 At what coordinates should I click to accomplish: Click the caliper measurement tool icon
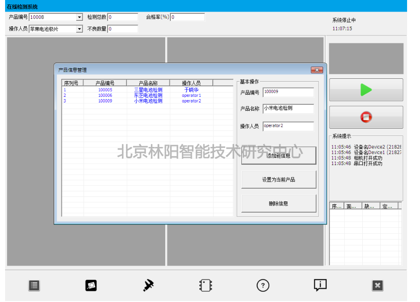click(148, 285)
